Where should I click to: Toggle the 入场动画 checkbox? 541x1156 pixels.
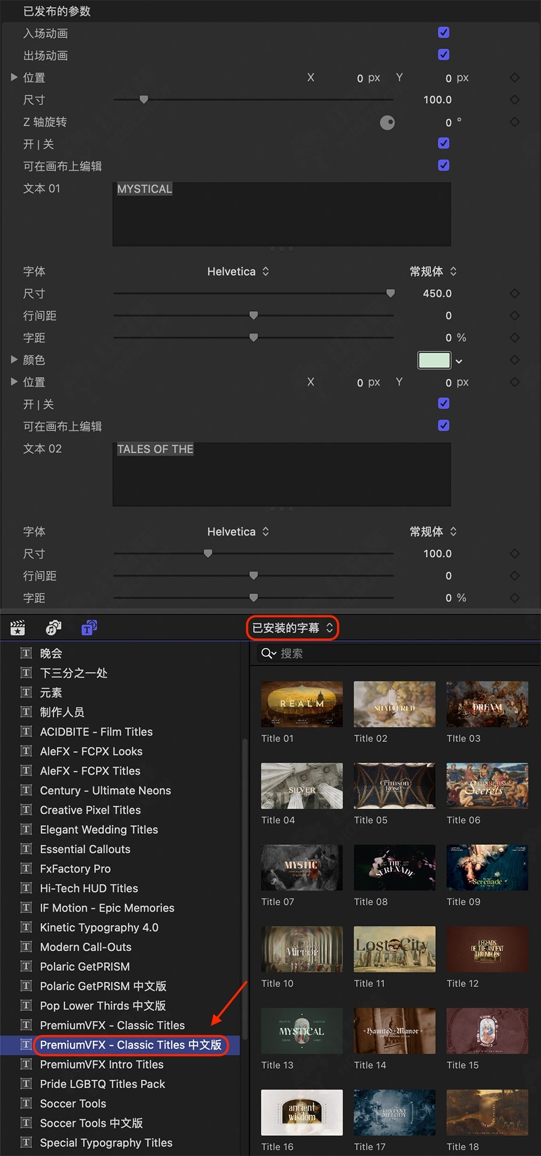(444, 33)
